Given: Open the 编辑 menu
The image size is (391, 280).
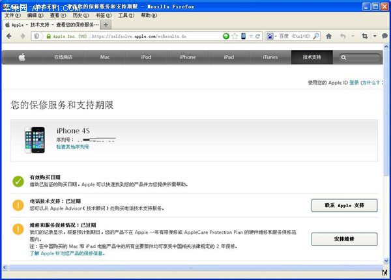Looking at the screenshot, I should coord(35,16).
